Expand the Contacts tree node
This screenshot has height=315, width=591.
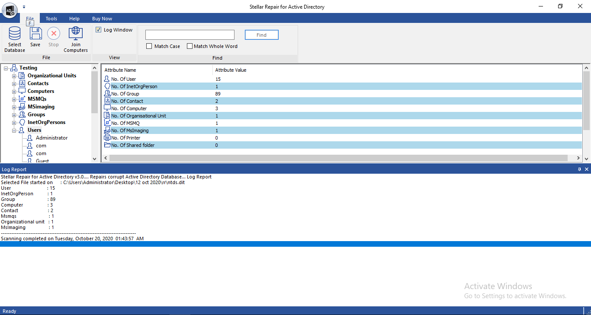[14, 84]
